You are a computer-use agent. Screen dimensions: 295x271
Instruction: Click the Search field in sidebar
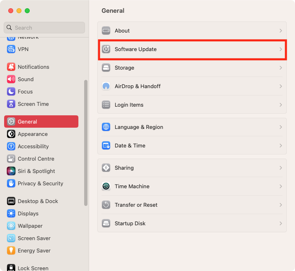pos(44,28)
